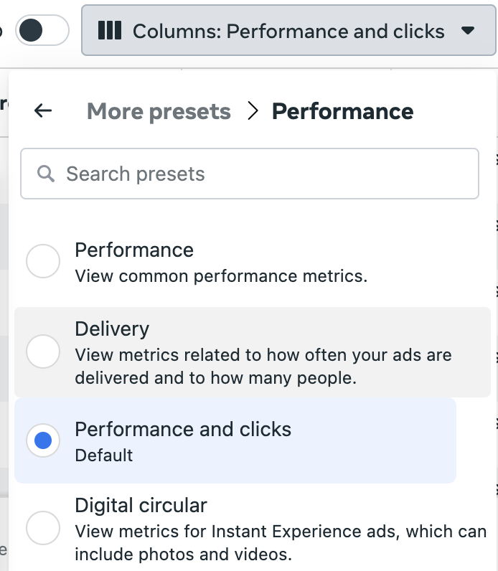Go to More presets breadcrumb
This screenshot has height=571, width=498.
pyautogui.click(x=159, y=111)
